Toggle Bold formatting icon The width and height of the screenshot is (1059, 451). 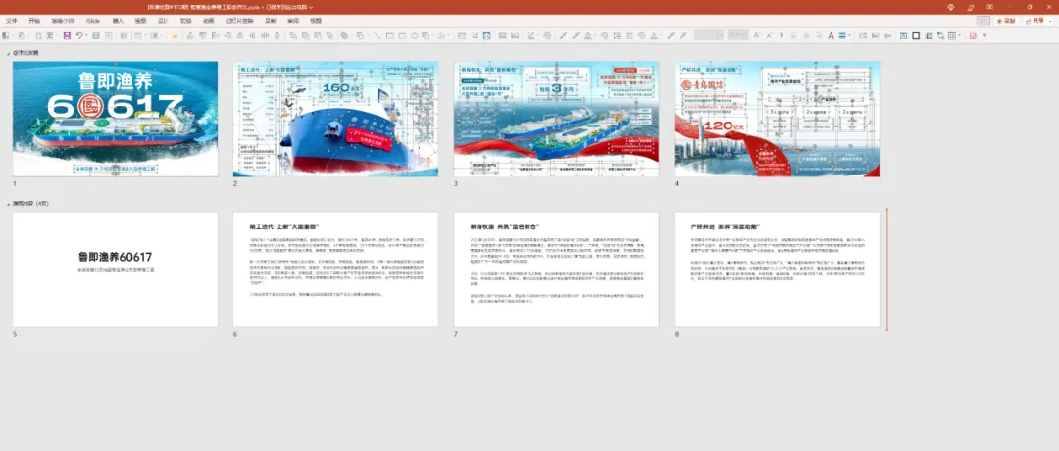click(x=782, y=35)
